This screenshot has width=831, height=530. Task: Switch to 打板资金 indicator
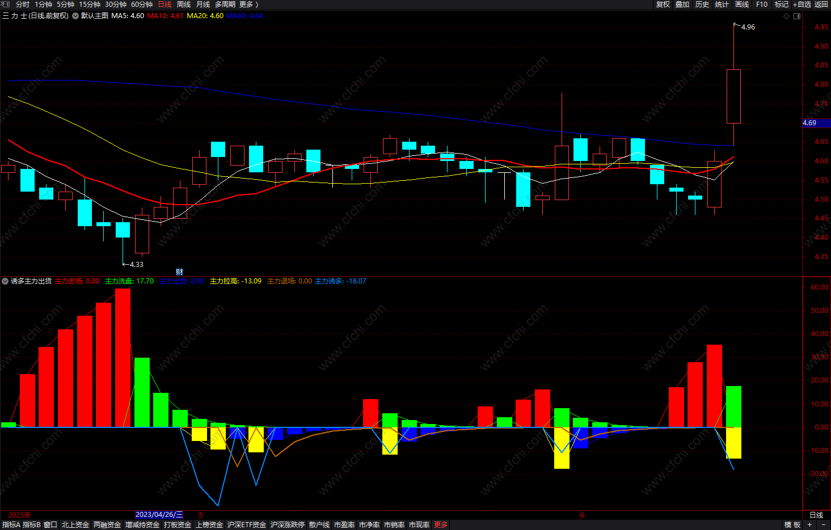click(x=178, y=525)
